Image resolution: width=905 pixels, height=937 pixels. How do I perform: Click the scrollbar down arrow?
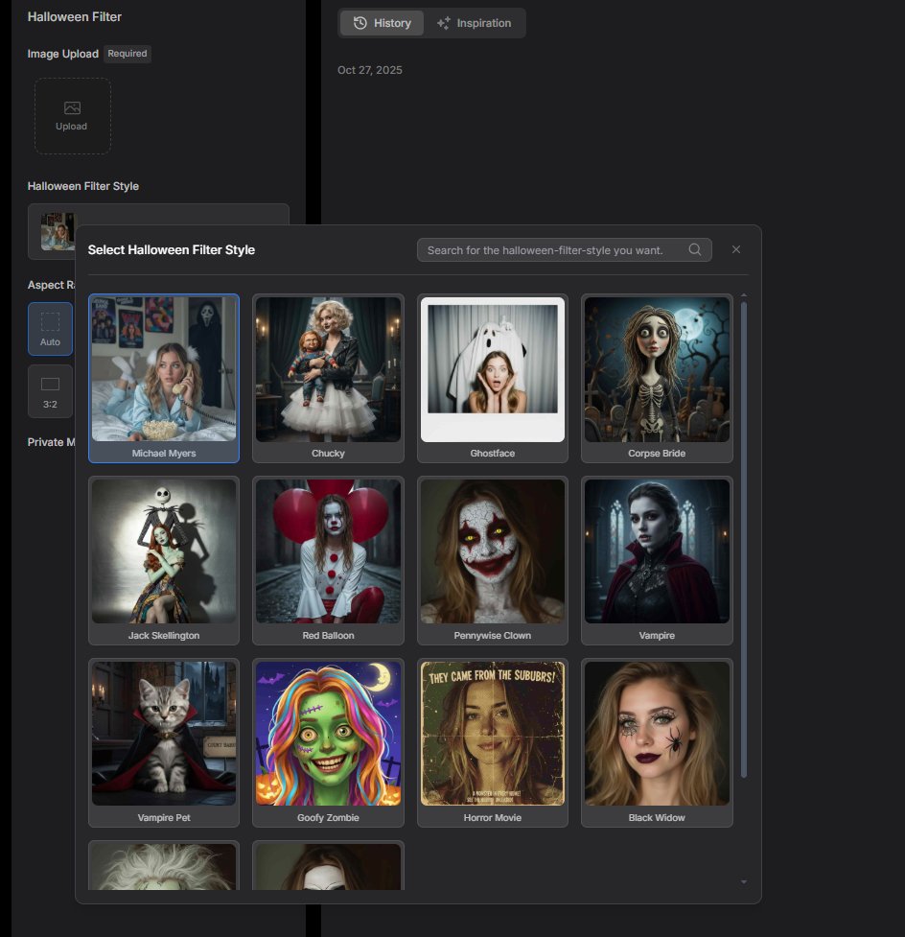pyautogui.click(x=744, y=882)
